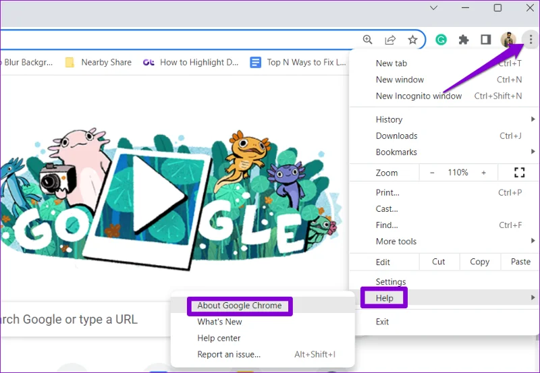Image resolution: width=540 pixels, height=373 pixels.
Task: Expand the Help submenu
Action: coord(445,298)
